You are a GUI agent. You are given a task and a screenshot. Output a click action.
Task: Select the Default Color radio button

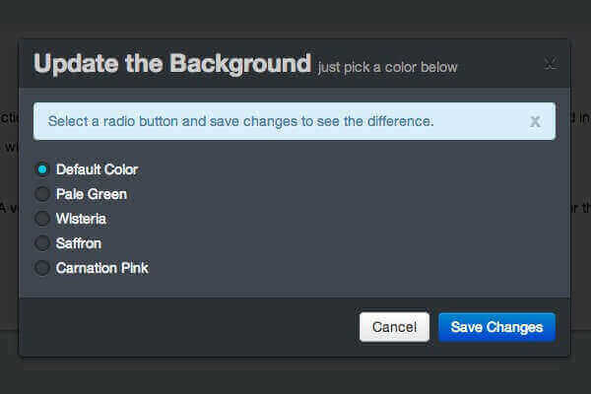coord(42,169)
